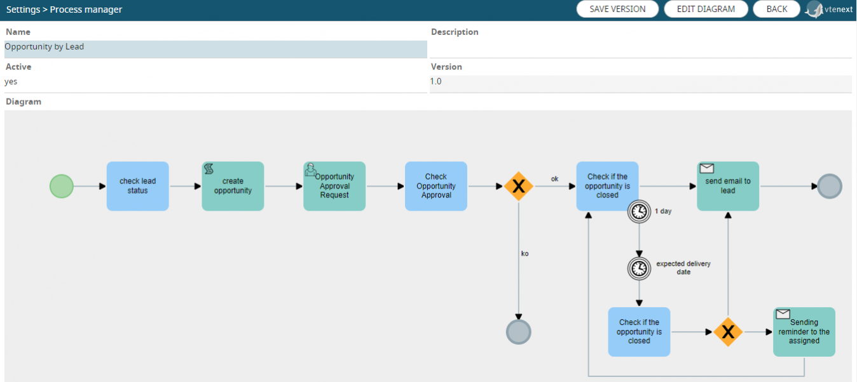Select the 'create opportunity' script task
Viewport: 857px width, 382px height.
(x=233, y=186)
